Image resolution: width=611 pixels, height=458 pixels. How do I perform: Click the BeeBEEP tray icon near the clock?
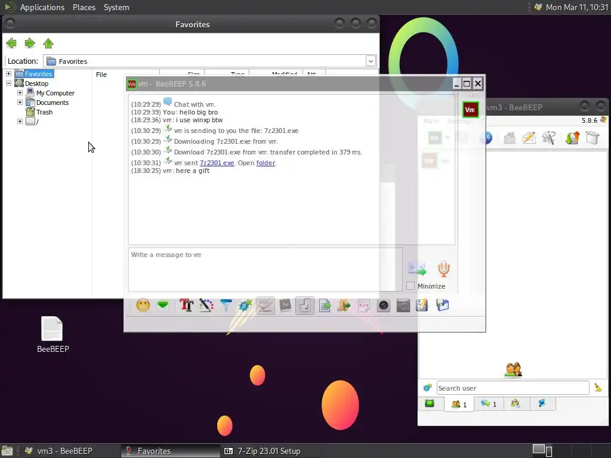coord(538,7)
